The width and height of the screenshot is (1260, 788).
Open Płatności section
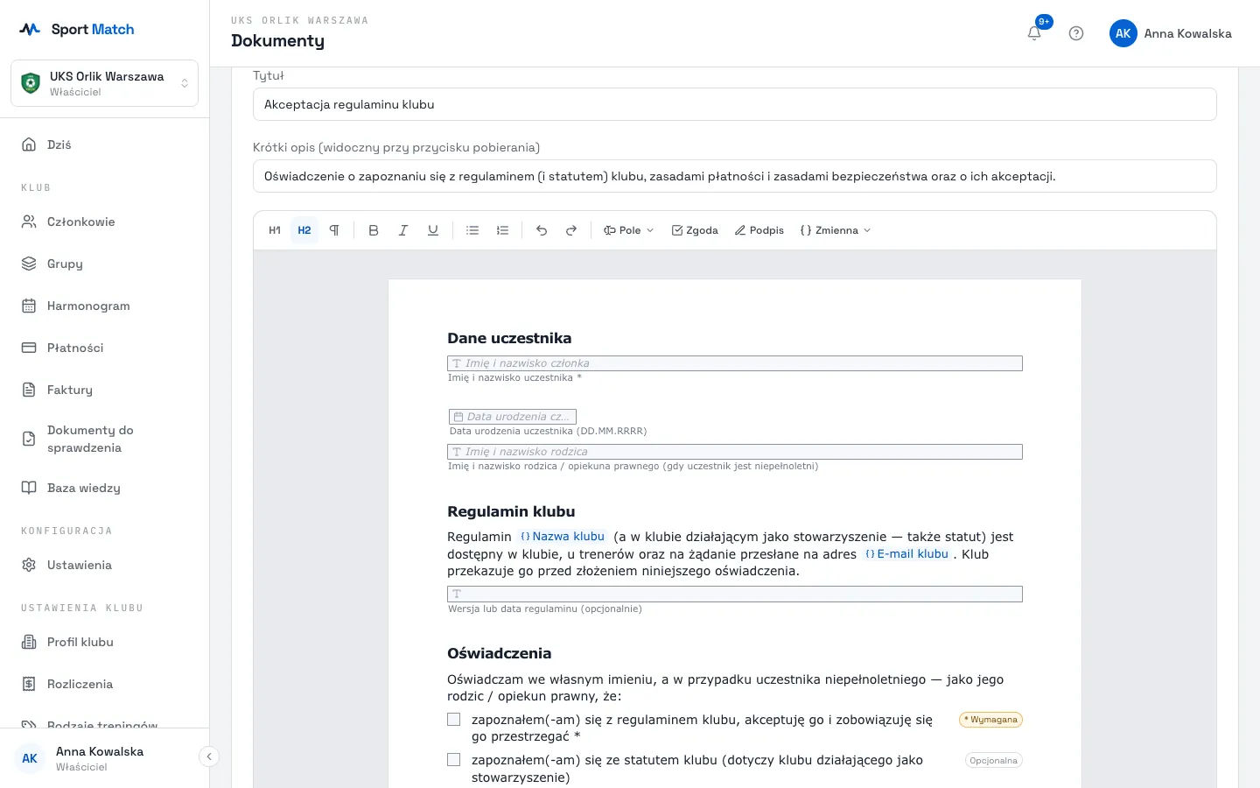pos(105,348)
